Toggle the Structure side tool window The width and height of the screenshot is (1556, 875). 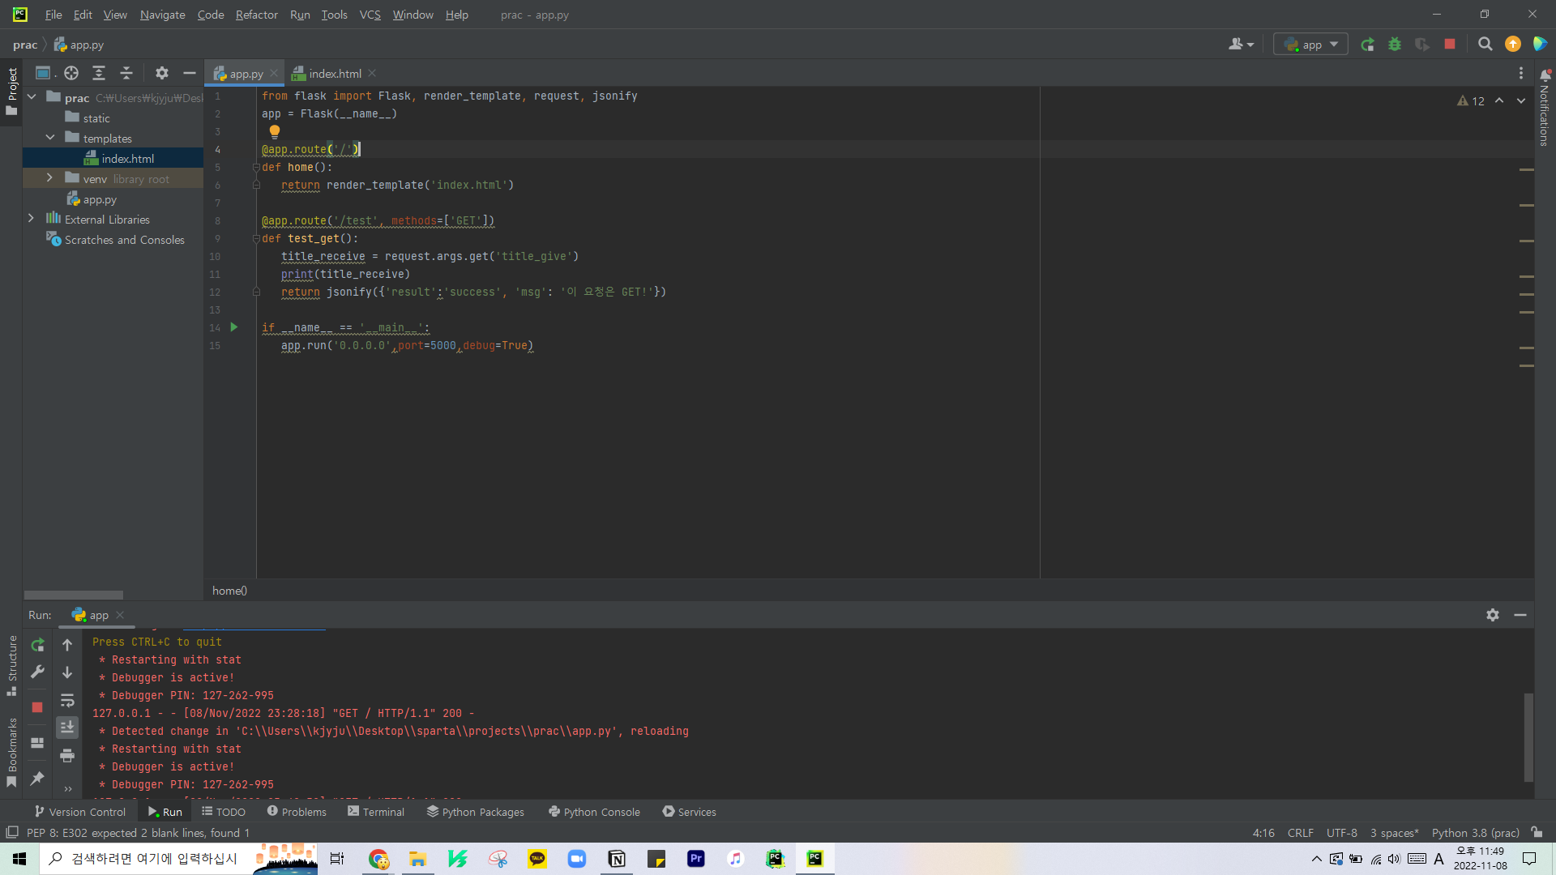(12, 665)
